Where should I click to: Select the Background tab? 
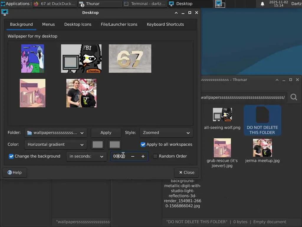click(x=21, y=24)
